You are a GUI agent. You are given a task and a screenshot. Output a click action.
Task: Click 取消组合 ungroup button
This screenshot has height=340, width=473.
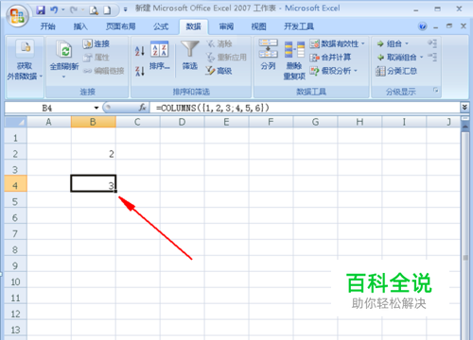397,58
